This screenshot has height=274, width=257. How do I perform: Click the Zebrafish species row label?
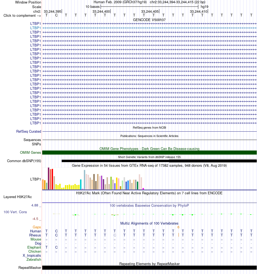tap(34, 259)
